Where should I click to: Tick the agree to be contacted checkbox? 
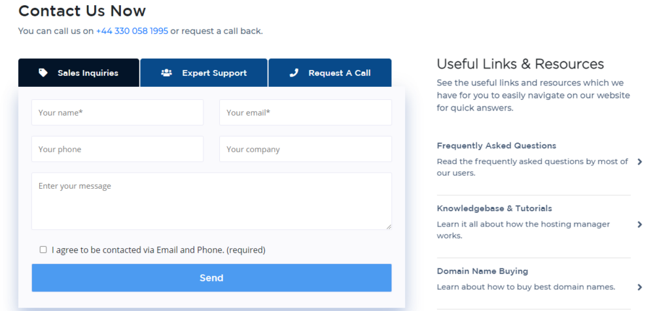click(43, 250)
